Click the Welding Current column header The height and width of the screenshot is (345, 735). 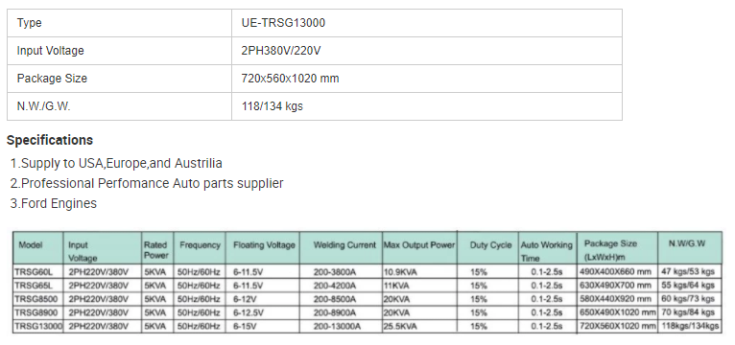click(344, 244)
